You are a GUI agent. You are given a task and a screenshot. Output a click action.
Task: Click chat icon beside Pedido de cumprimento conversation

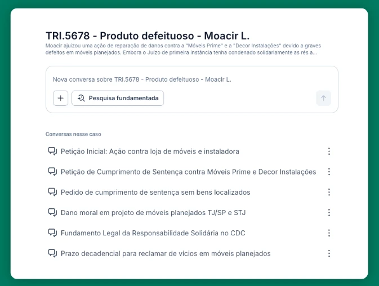[53, 192]
